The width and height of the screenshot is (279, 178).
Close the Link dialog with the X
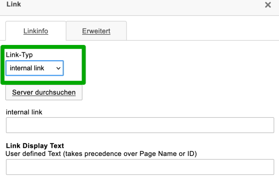pyautogui.click(x=268, y=5)
